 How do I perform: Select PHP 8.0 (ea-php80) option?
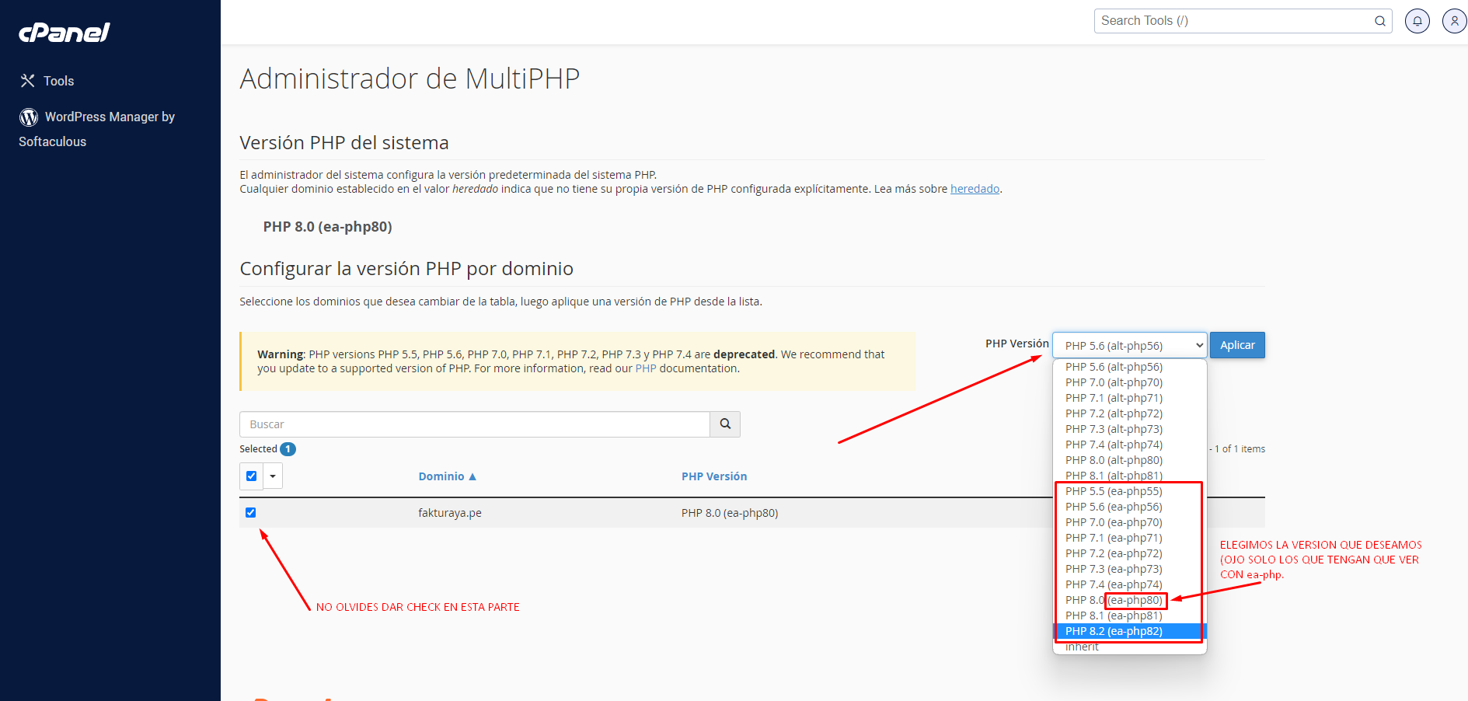click(1114, 600)
